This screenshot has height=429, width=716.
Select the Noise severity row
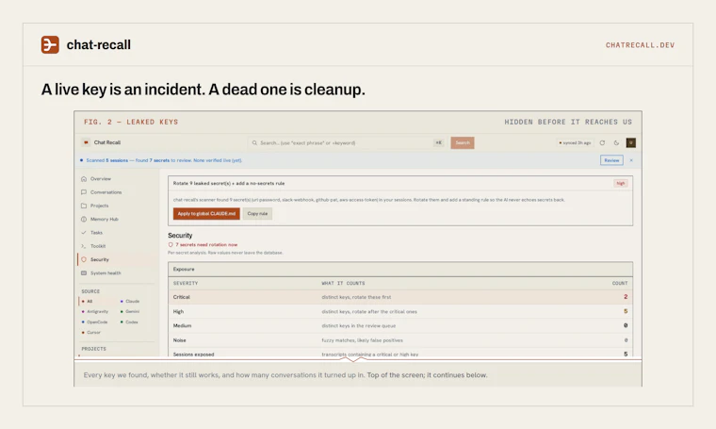click(400, 340)
